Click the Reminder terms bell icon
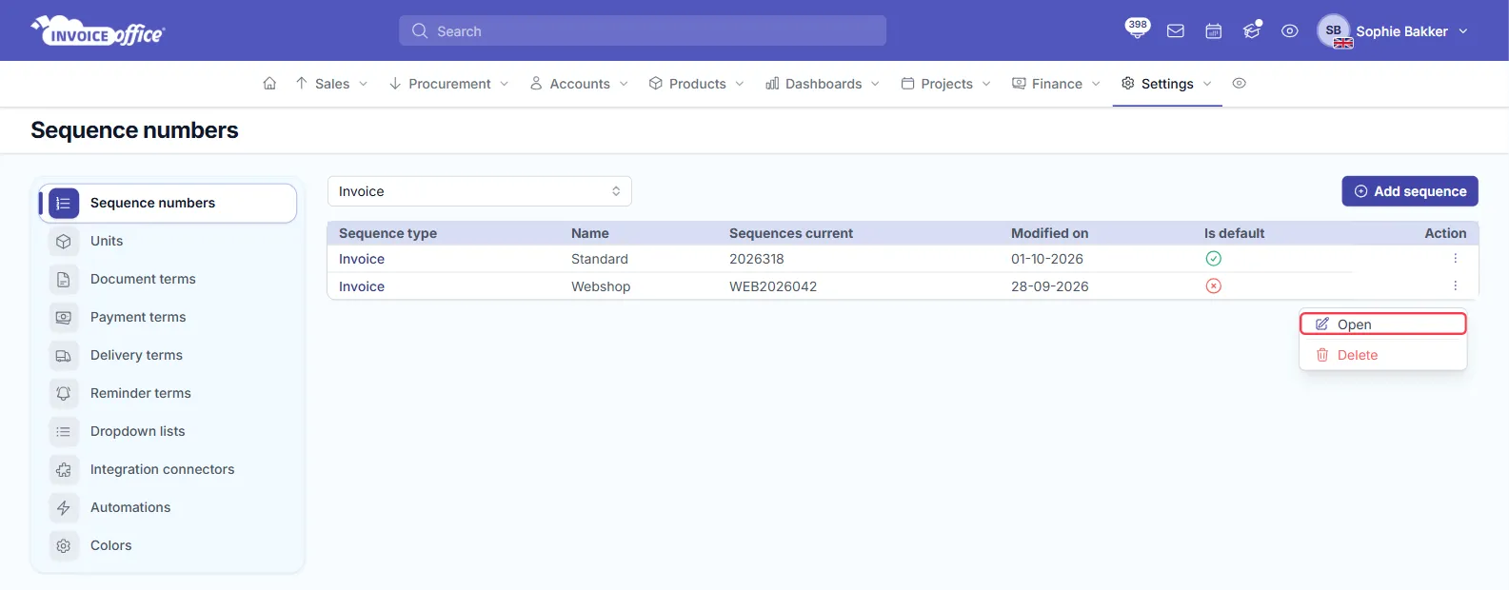Viewport: 1509px width, 590px height. point(64,393)
